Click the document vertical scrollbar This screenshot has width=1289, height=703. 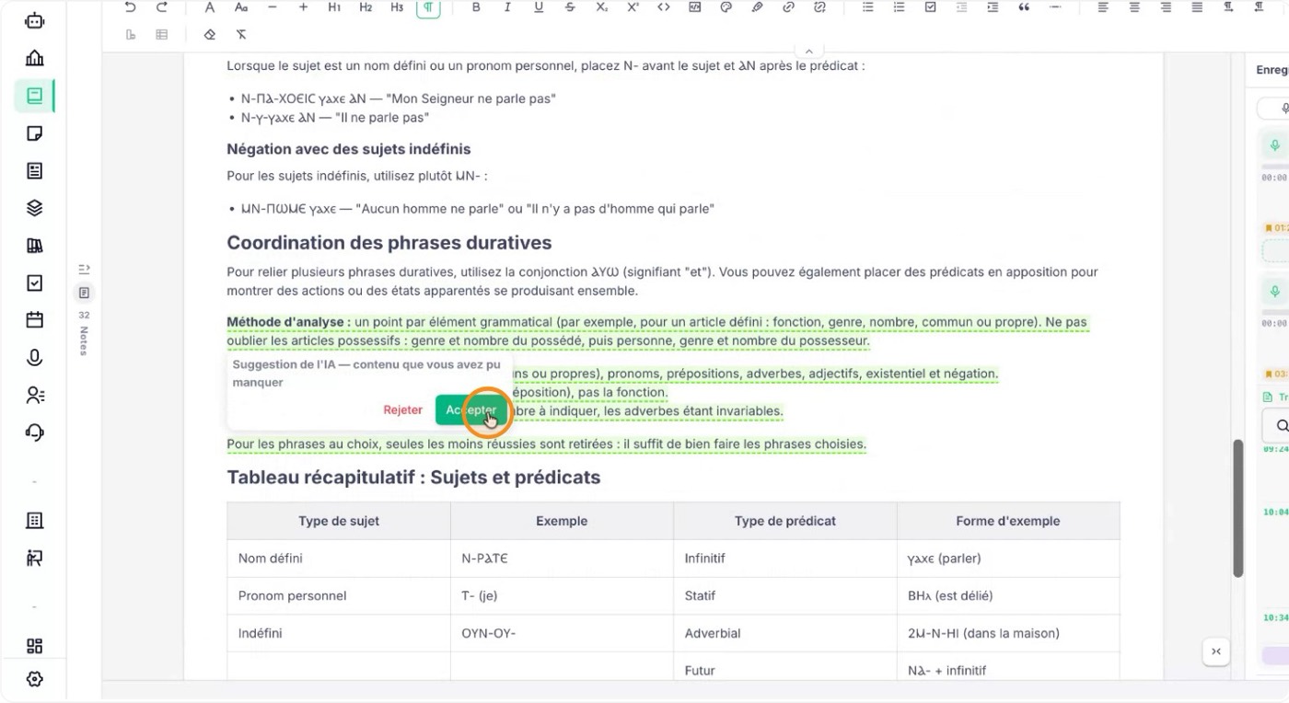[x=1238, y=508]
